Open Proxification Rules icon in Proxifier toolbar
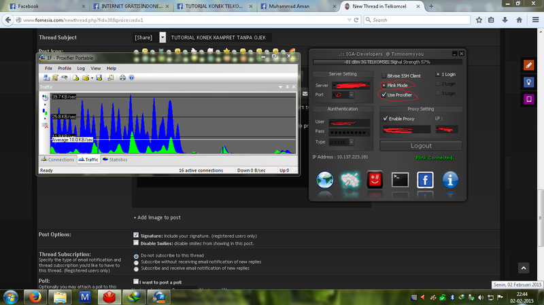This screenshot has height=305, width=544. tap(55, 77)
